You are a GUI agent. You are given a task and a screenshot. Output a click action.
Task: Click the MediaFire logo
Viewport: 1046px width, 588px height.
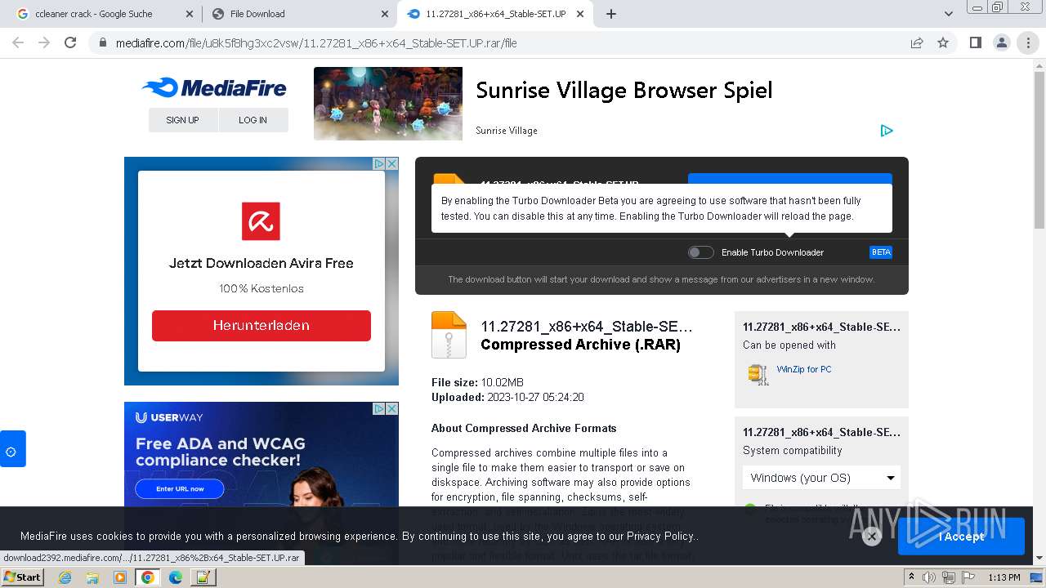click(214, 87)
